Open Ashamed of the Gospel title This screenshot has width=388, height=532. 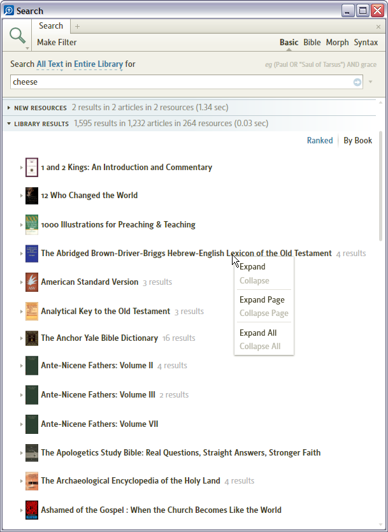click(x=161, y=510)
